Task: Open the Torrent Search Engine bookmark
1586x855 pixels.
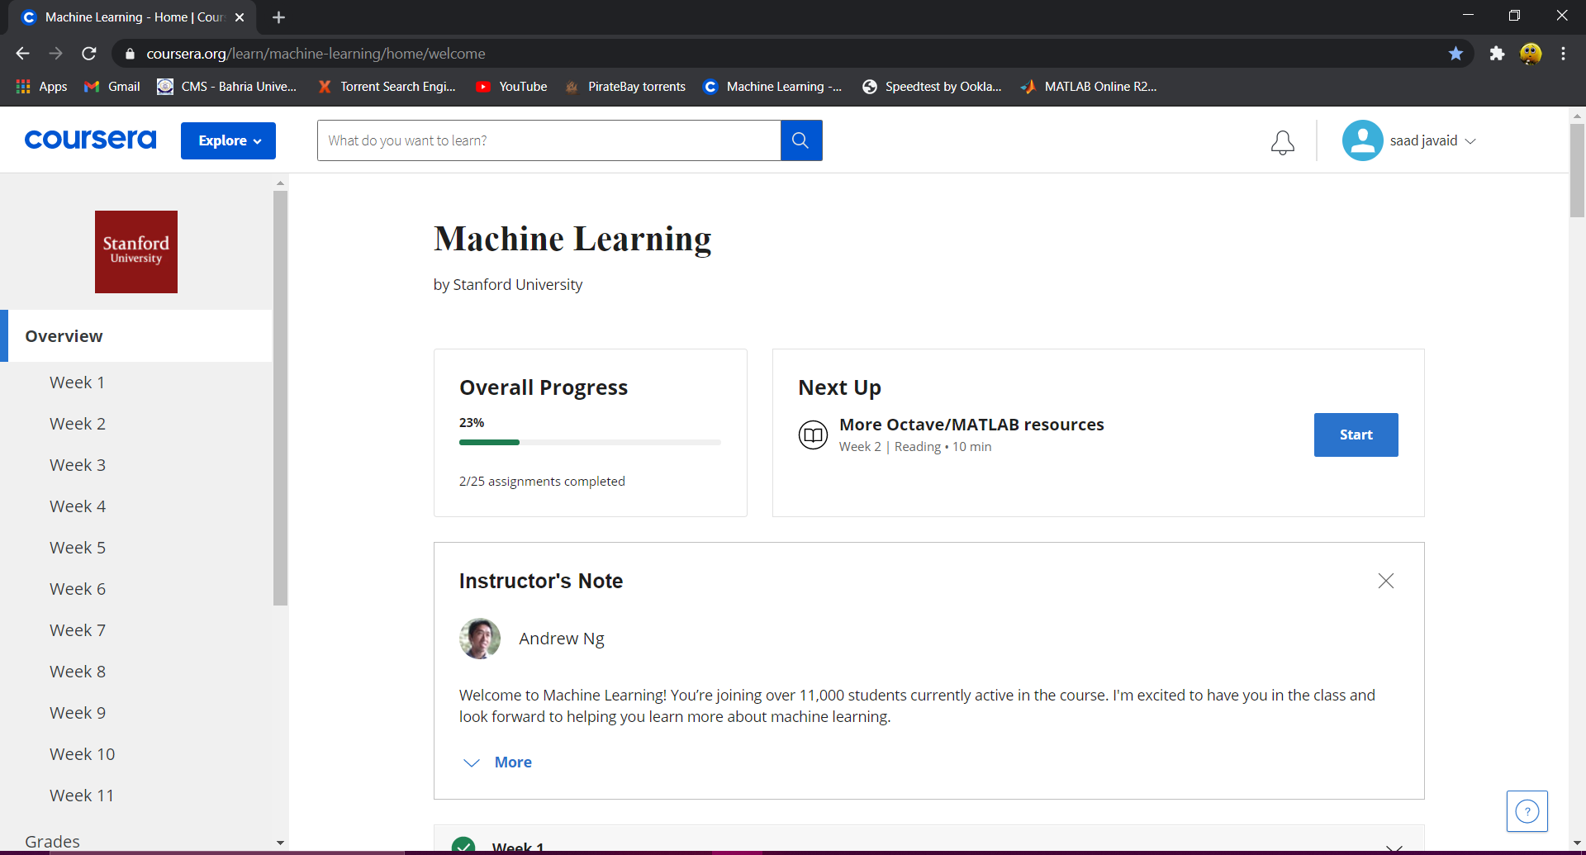Action: (387, 87)
